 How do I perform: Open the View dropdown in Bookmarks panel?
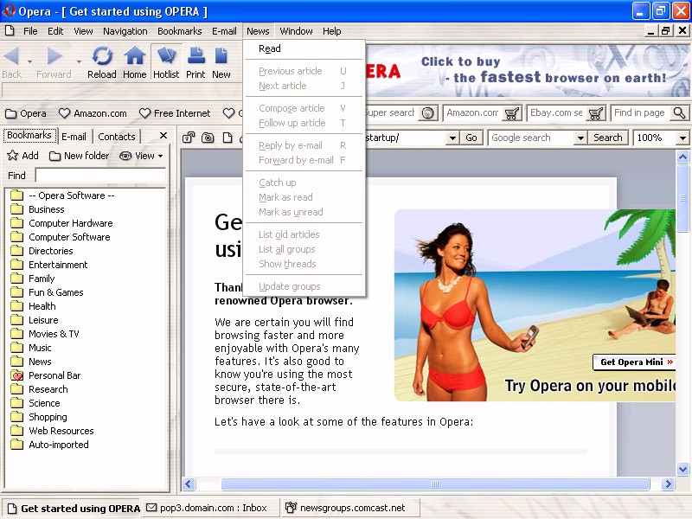(141, 156)
